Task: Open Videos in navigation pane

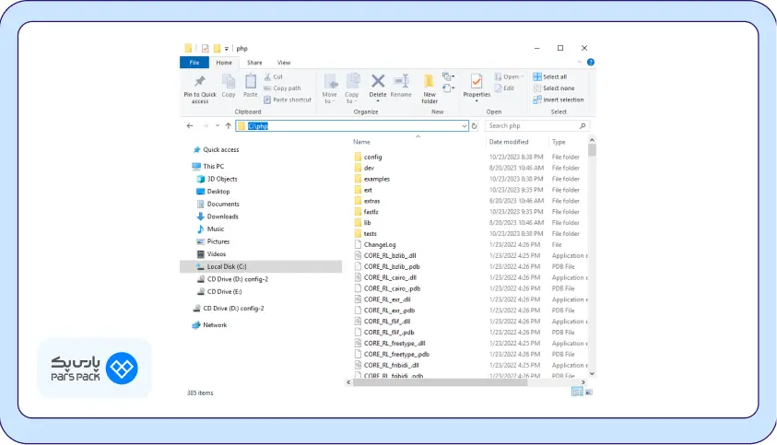Action: [x=211, y=253]
